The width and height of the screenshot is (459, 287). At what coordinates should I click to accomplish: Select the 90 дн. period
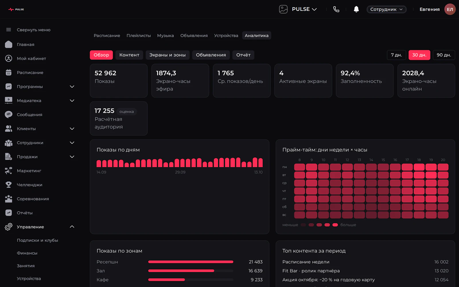point(444,55)
